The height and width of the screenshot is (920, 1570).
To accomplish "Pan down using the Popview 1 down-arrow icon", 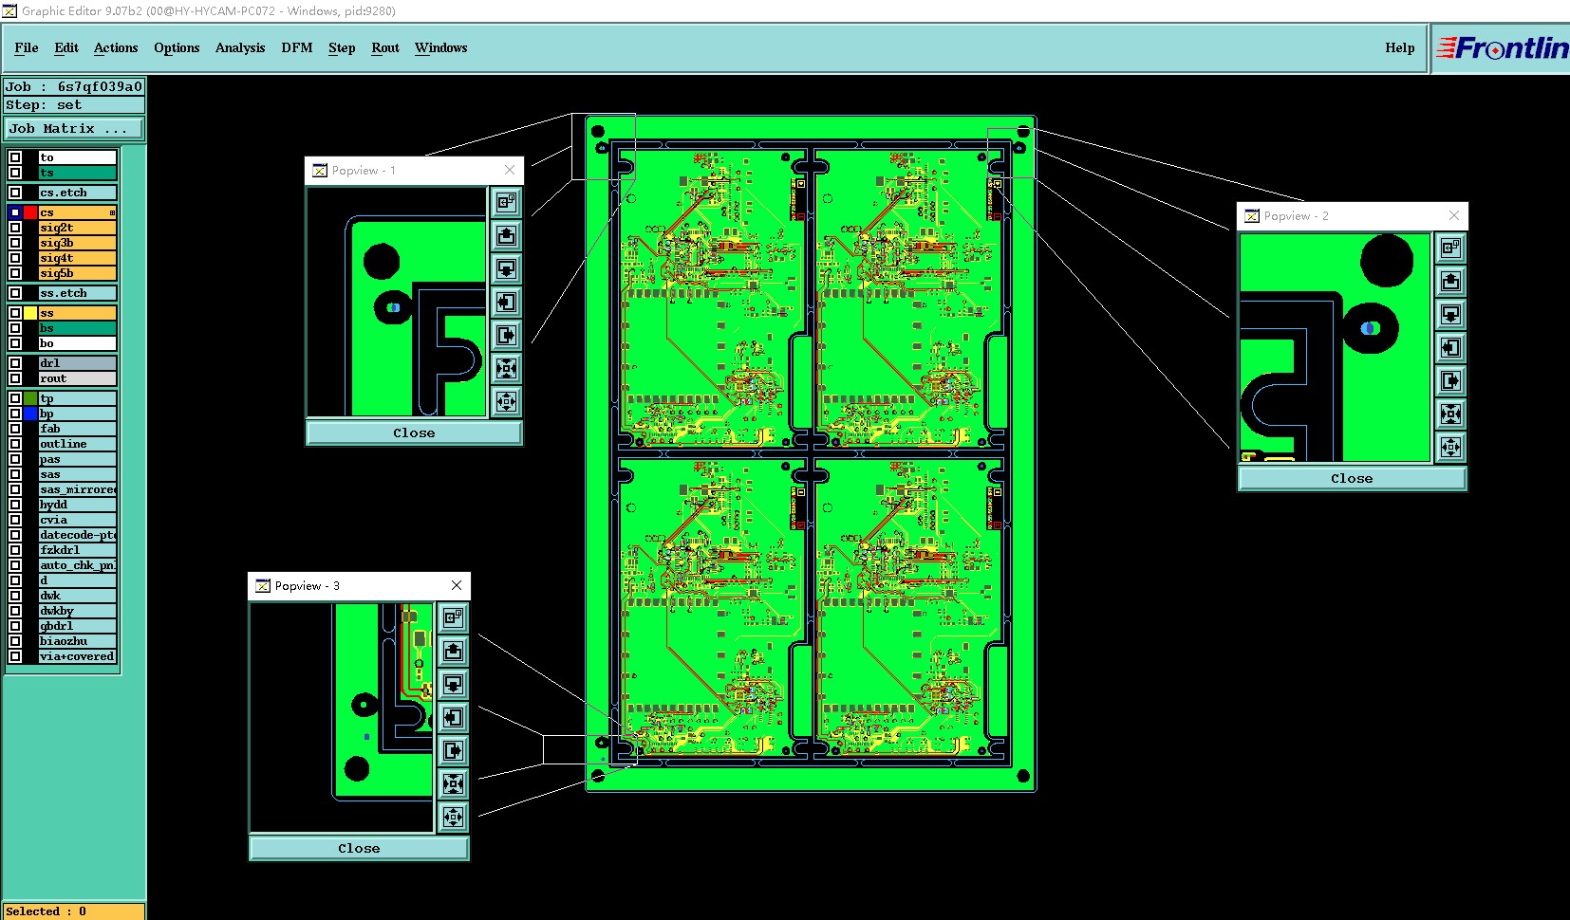I will (x=507, y=268).
